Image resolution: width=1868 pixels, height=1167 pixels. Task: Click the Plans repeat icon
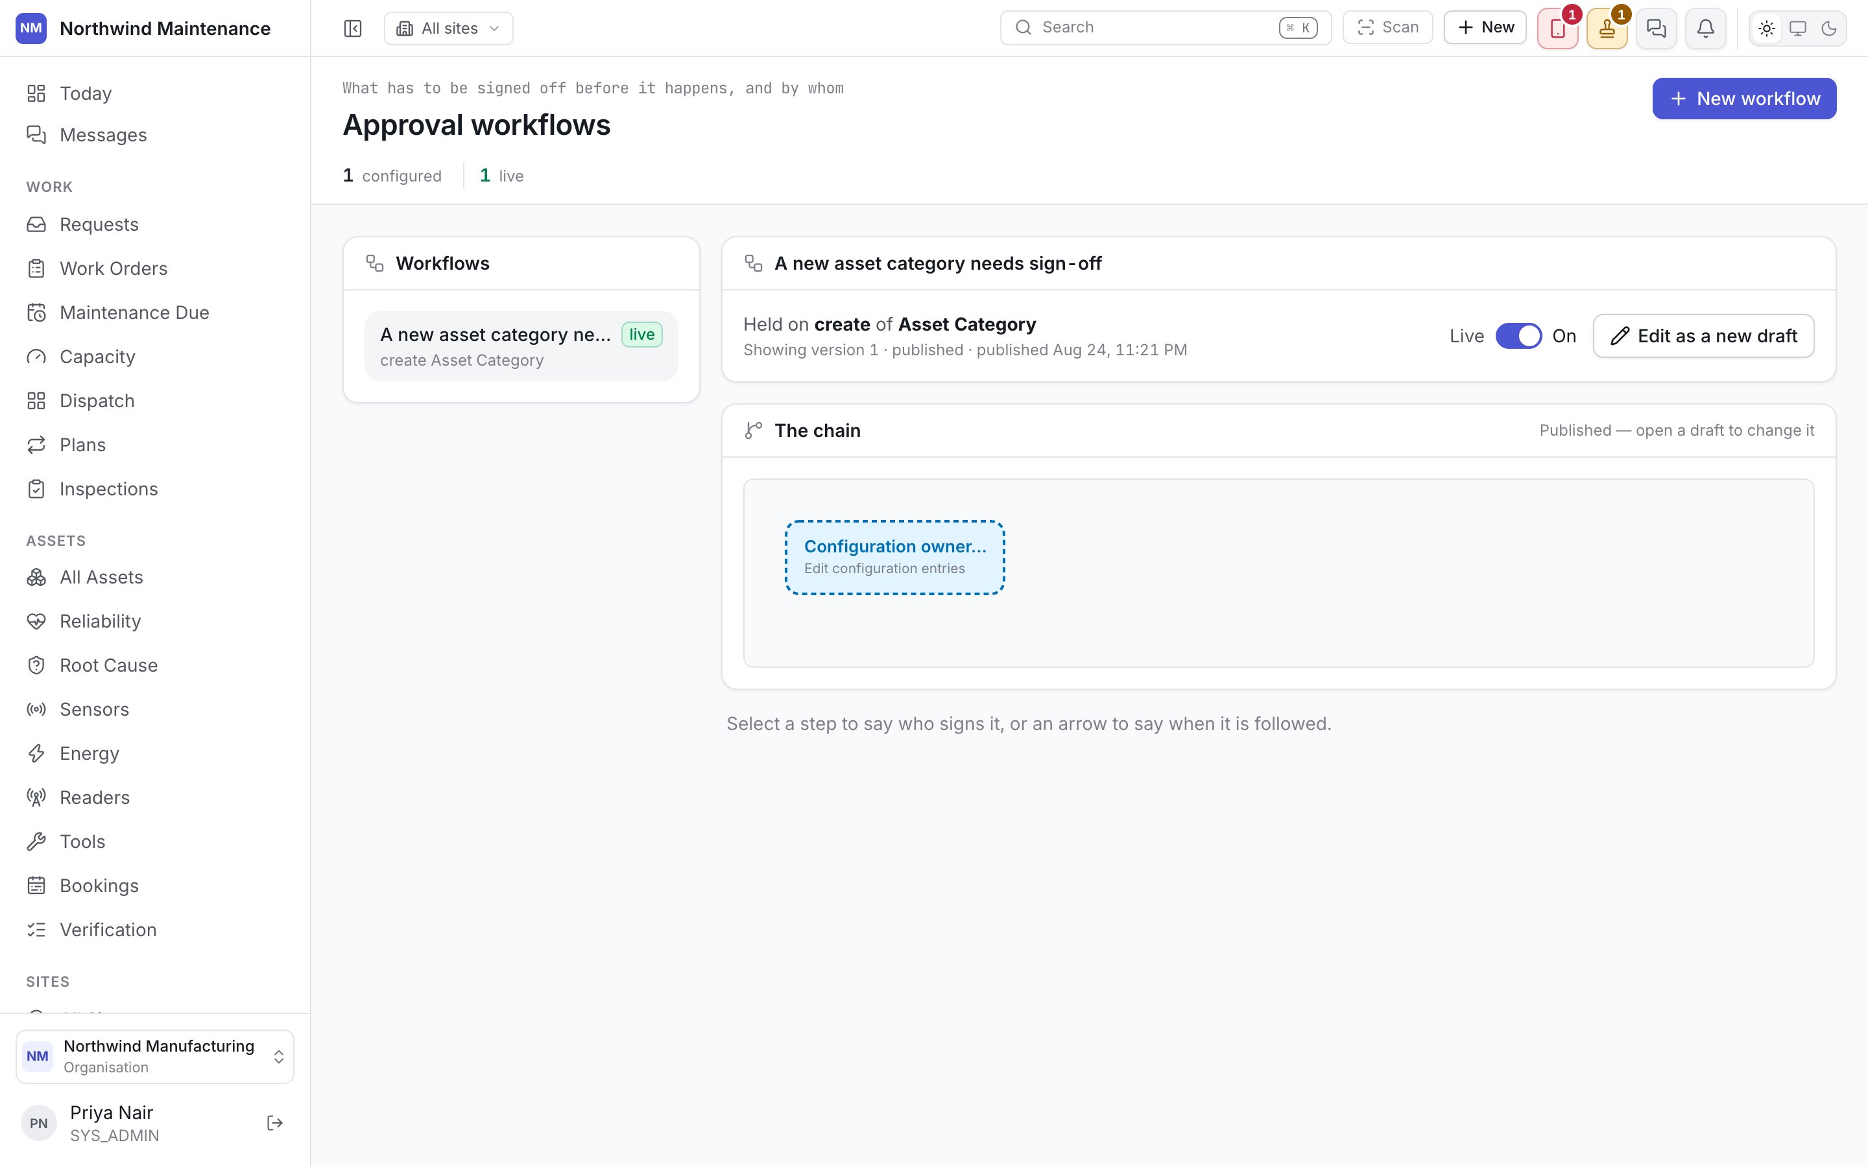36,445
